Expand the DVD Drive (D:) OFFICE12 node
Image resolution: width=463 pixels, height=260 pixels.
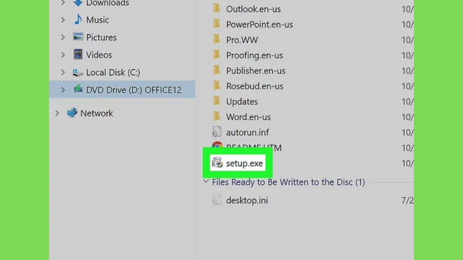(63, 90)
